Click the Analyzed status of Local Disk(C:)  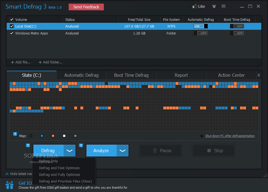(x=72, y=26)
